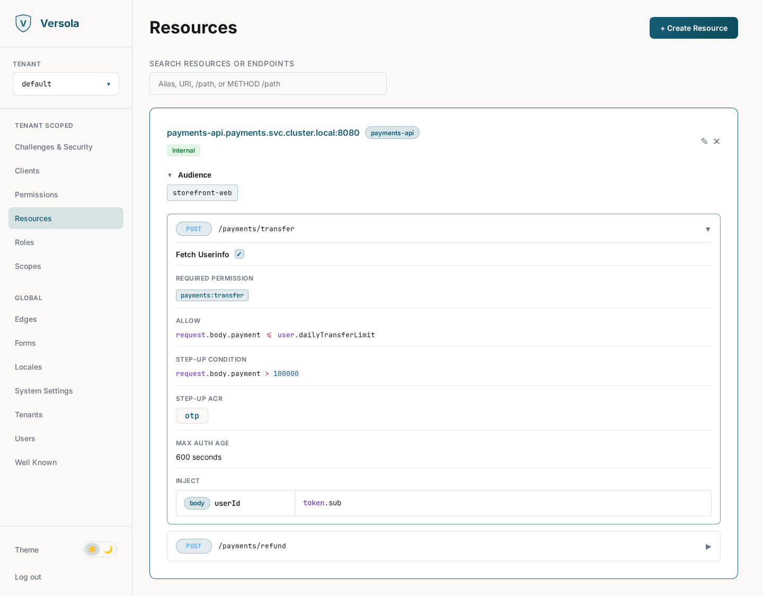Click POST badge of /payments/refund
Screen dimensions: 763x596
pyautogui.click(x=194, y=546)
